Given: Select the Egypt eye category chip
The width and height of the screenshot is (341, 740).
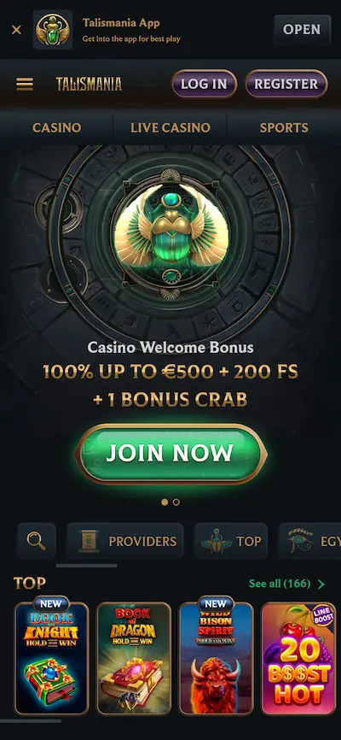Looking at the screenshot, I should 310,541.
